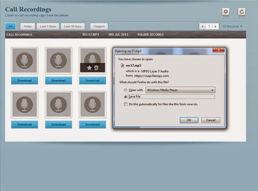Click the https://csapi.flexispy.com source text
Viewport: 258px width, 191px height.
click(x=152, y=76)
